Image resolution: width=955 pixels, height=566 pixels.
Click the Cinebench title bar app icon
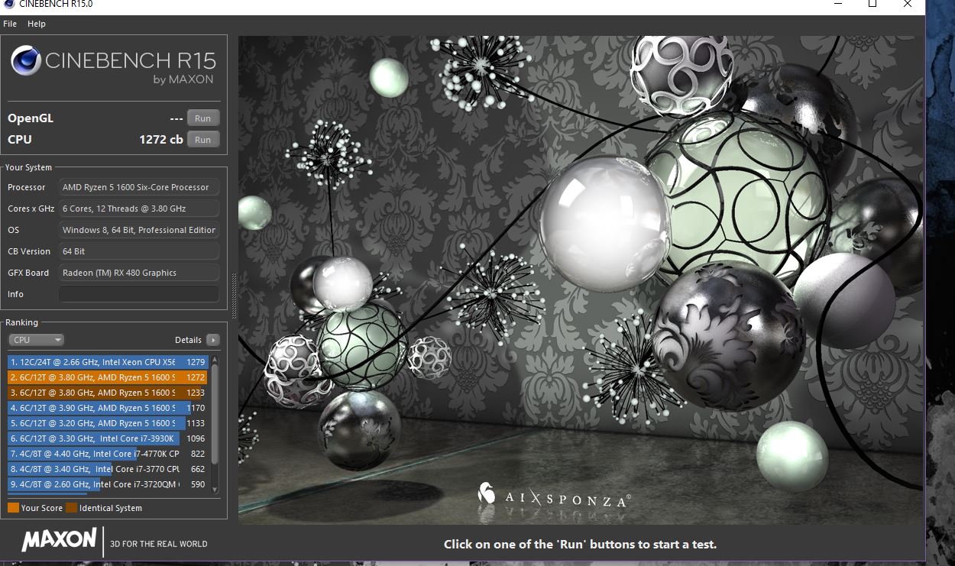pyautogui.click(x=9, y=4)
